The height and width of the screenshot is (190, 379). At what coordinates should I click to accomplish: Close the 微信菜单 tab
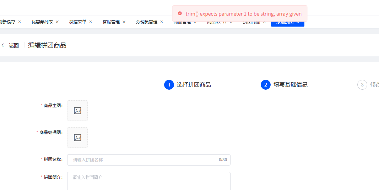(91, 22)
